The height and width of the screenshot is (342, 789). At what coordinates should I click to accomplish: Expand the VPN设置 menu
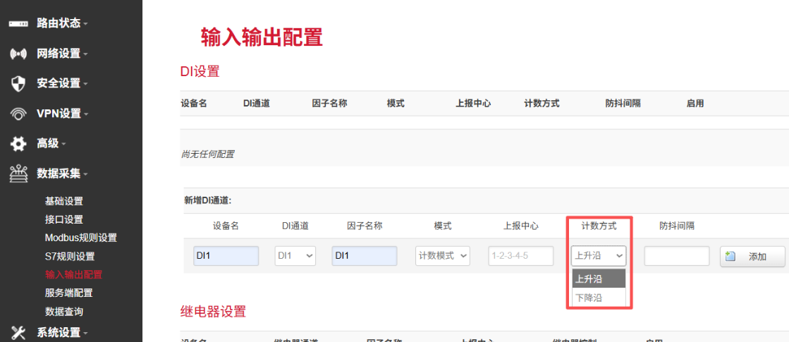[x=62, y=114]
